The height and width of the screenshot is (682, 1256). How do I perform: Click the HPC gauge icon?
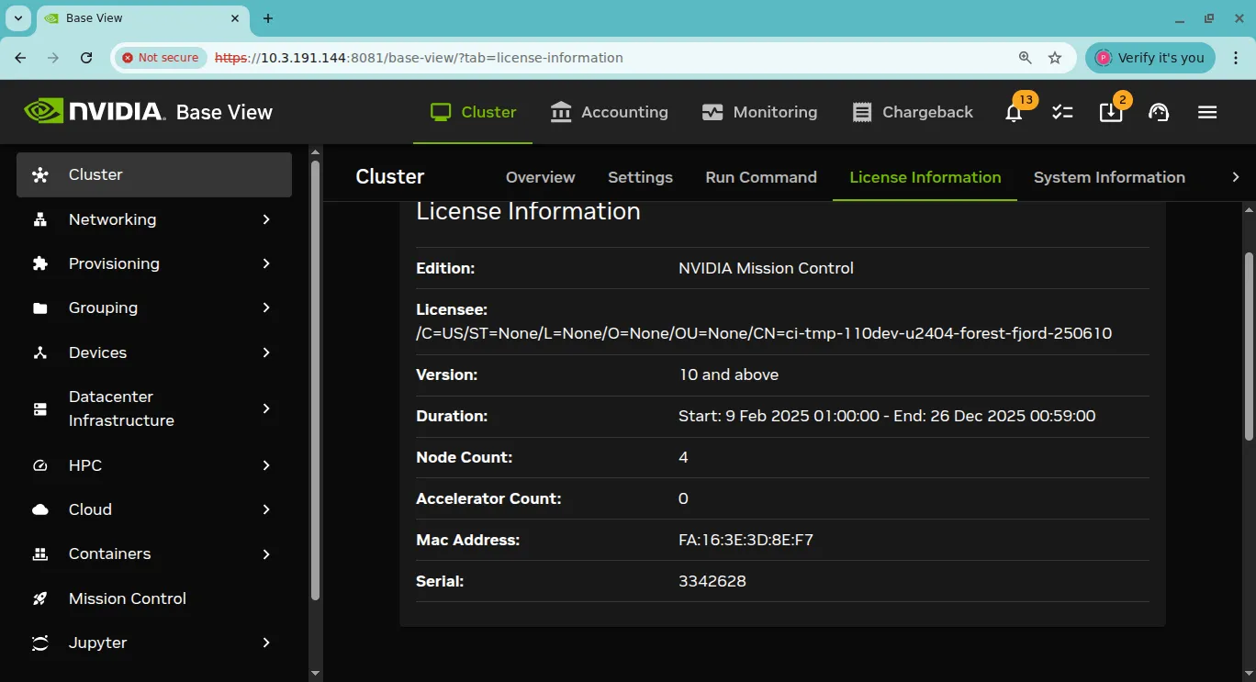[40, 465]
